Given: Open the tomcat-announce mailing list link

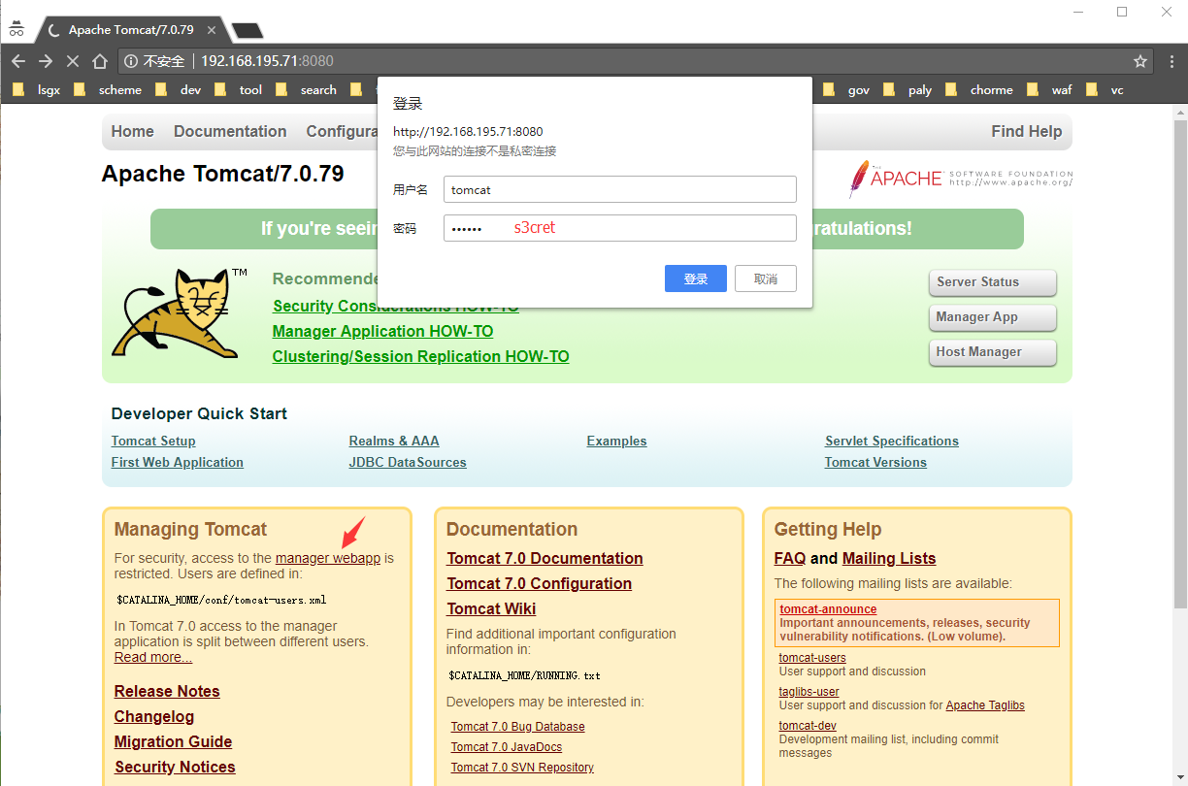Looking at the screenshot, I should pyautogui.click(x=828, y=609).
